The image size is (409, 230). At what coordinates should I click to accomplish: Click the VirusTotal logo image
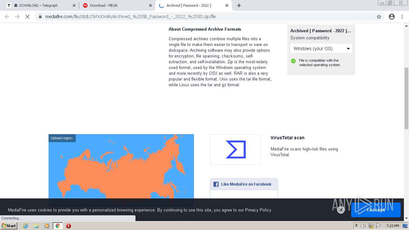(235, 149)
